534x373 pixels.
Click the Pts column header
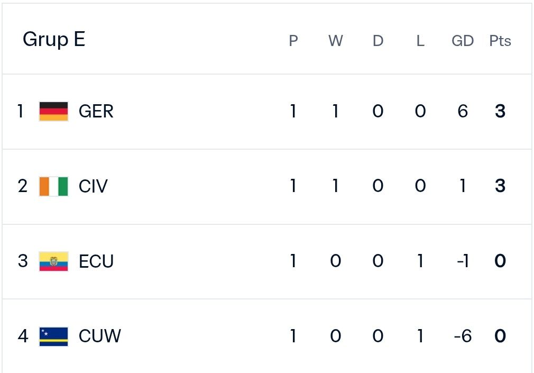(500, 41)
